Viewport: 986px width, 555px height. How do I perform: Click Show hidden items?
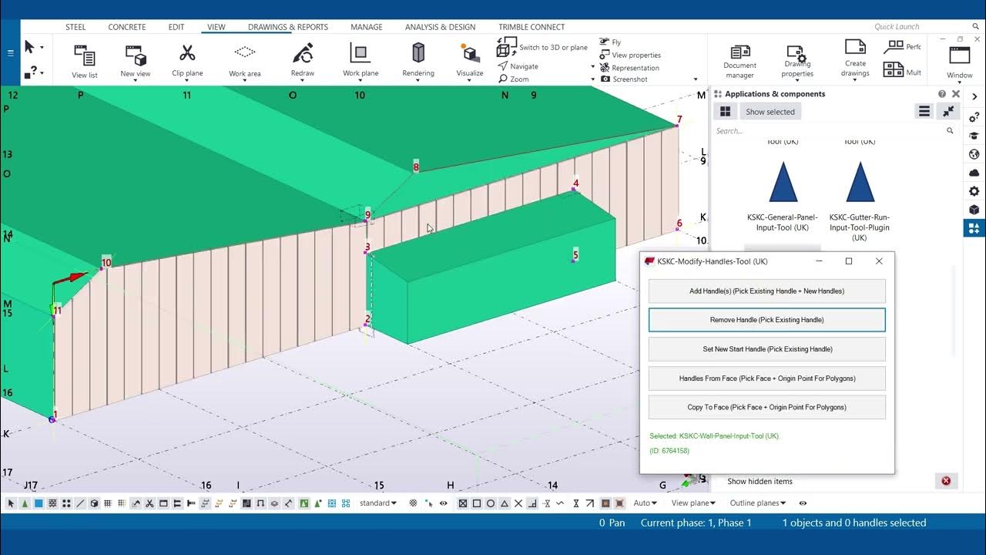760,482
